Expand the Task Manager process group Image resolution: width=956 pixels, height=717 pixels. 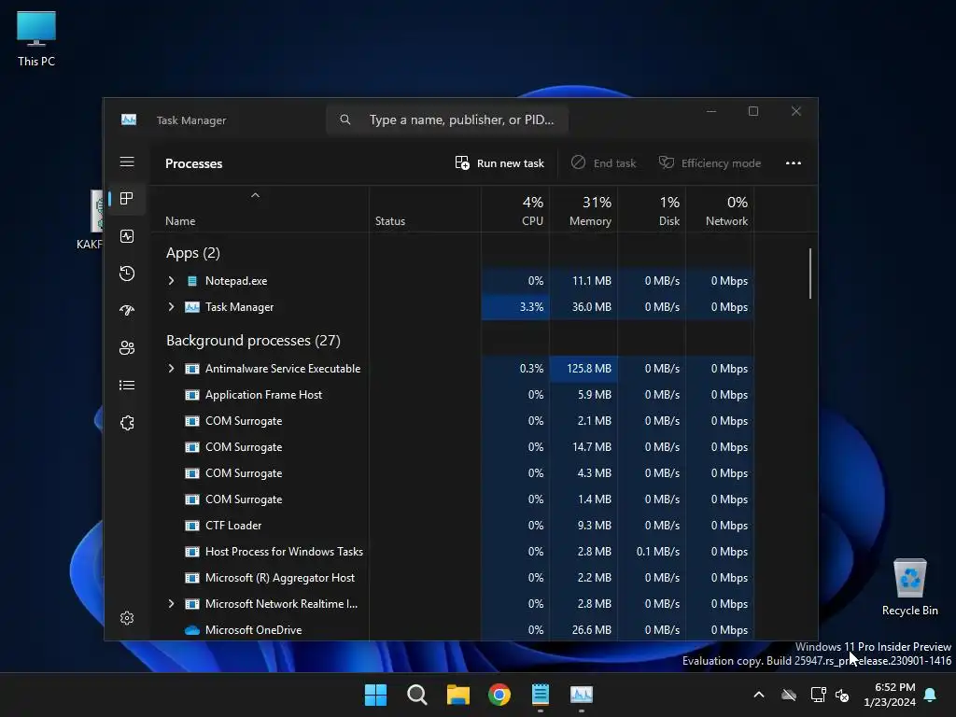[x=172, y=307]
